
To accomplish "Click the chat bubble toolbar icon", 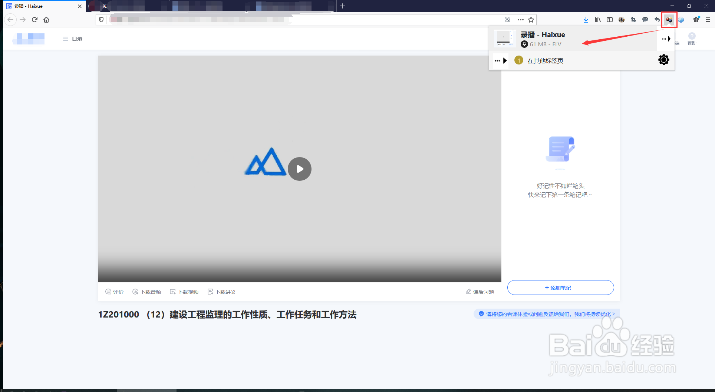I will coord(645,20).
